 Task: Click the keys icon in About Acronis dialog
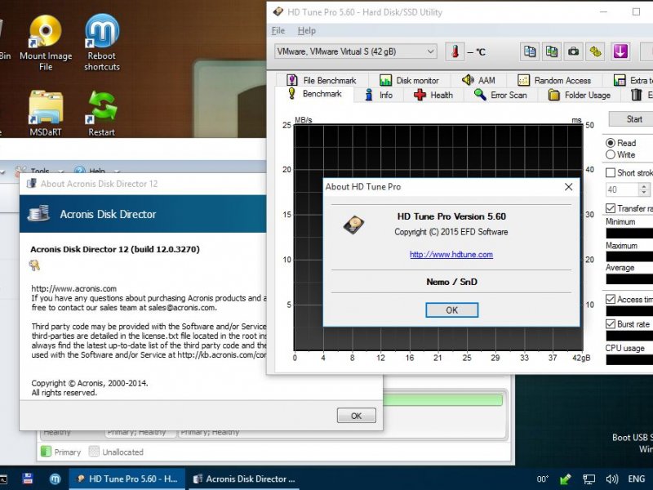click(x=34, y=265)
